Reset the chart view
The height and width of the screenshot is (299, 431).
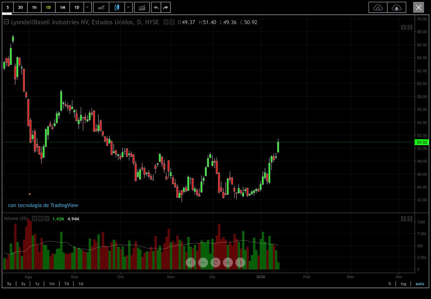pyautogui.click(x=215, y=262)
